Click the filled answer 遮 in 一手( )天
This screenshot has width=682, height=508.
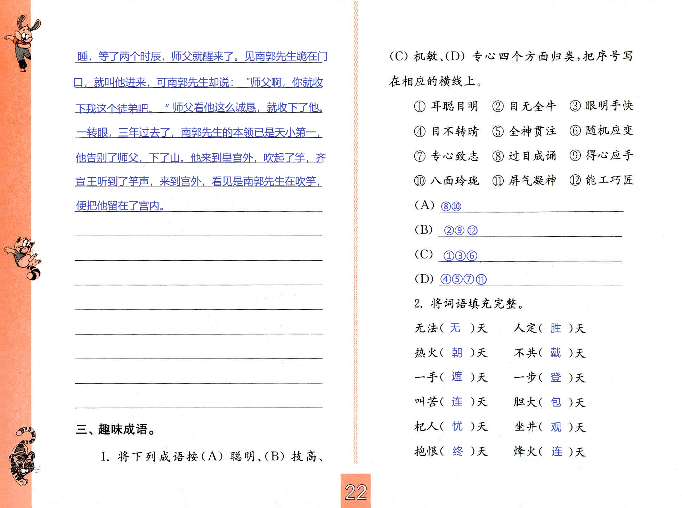pyautogui.click(x=457, y=377)
